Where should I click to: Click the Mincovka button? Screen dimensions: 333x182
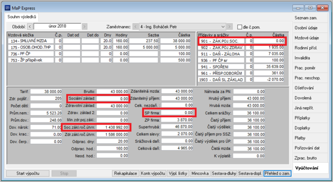(200, 173)
